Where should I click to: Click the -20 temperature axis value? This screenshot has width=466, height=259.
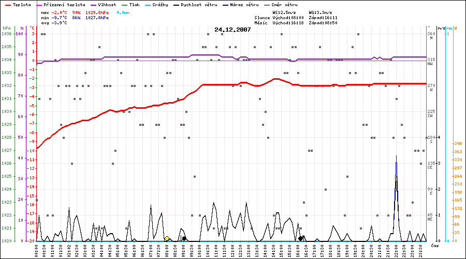pos(31,241)
